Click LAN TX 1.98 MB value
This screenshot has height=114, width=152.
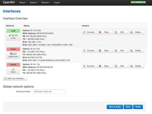pos(35,39)
